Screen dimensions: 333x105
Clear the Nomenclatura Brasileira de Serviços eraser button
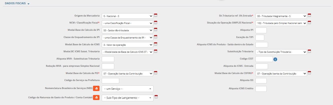pos(96,88)
